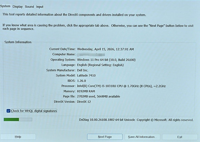This screenshot has height=142, width=200.
Task: Select the Operating System Windows 11 Pro text
Action: (106, 60)
